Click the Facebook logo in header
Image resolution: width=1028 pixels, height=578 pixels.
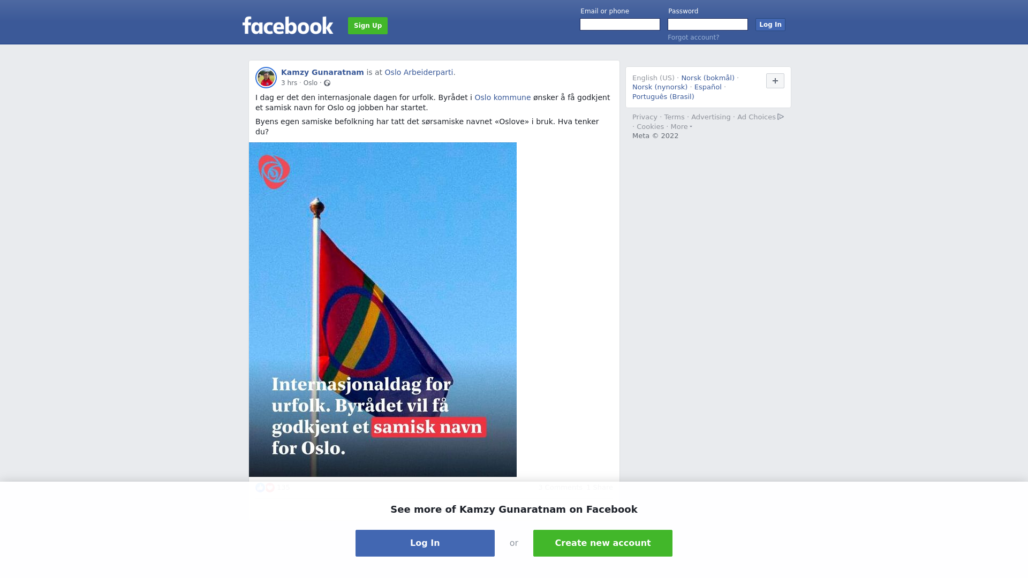pos(288,26)
